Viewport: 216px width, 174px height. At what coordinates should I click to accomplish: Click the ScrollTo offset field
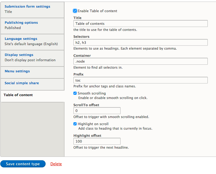(97, 111)
